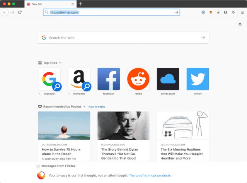Click the reload page icon
Viewport: 247px width, 183px height.
point(20,12)
